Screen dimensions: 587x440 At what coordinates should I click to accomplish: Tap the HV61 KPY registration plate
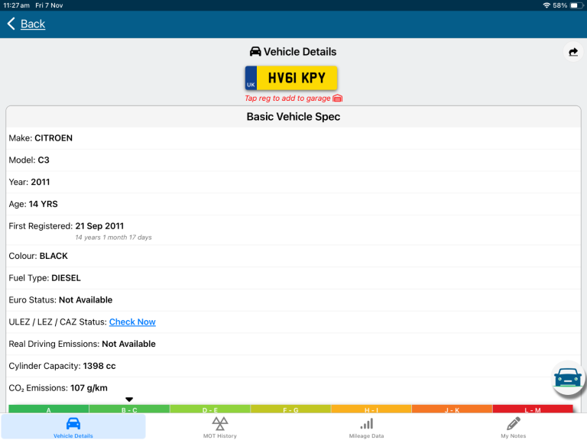click(x=291, y=78)
